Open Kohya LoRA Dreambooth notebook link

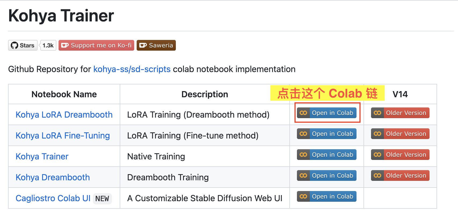64,115
